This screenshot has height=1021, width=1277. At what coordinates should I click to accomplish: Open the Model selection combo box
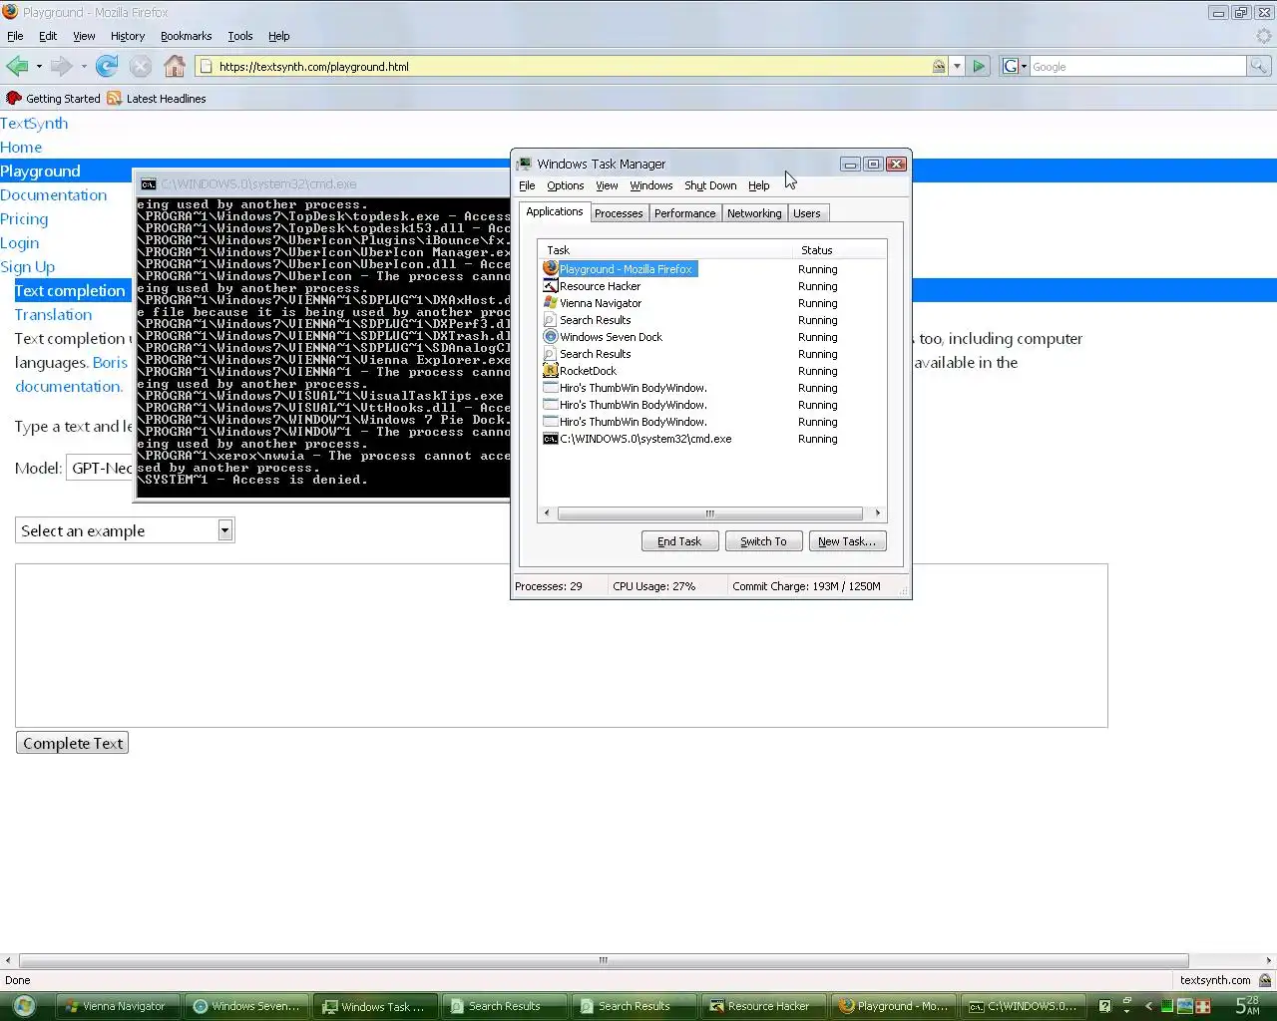pyautogui.click(x=100, y=468)
